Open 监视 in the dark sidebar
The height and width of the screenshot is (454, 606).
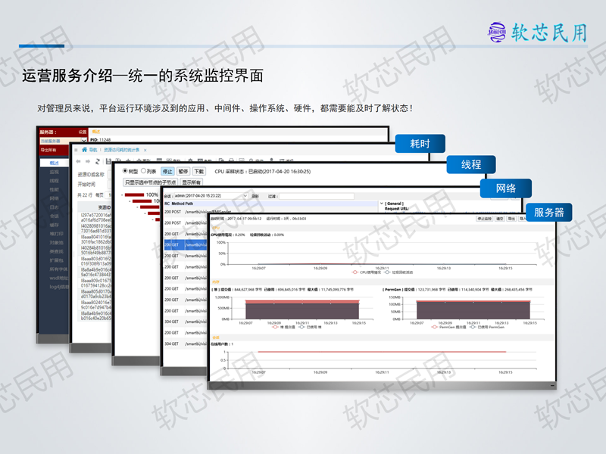click(54, 172)
